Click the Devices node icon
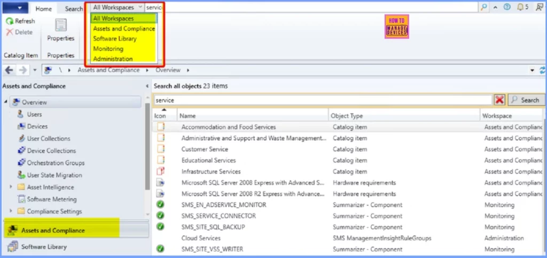Viewport: 547px width, 258px height. 21,126
